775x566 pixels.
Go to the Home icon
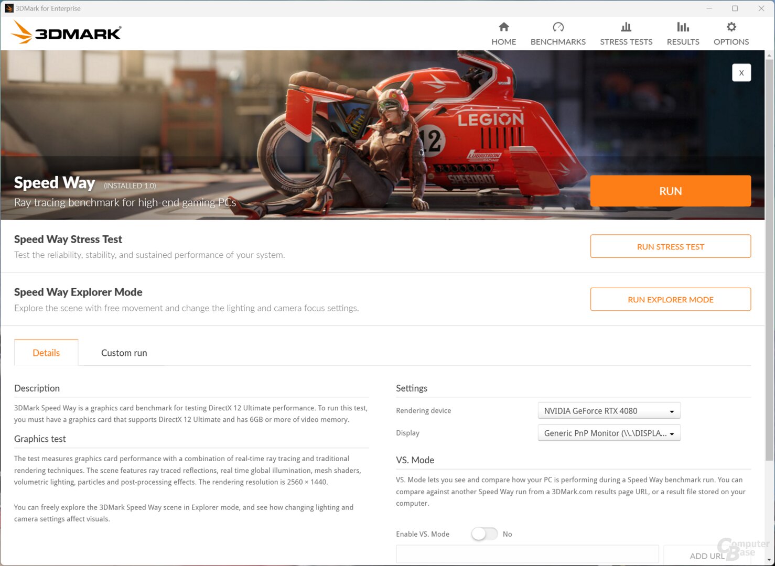(503, 27)
